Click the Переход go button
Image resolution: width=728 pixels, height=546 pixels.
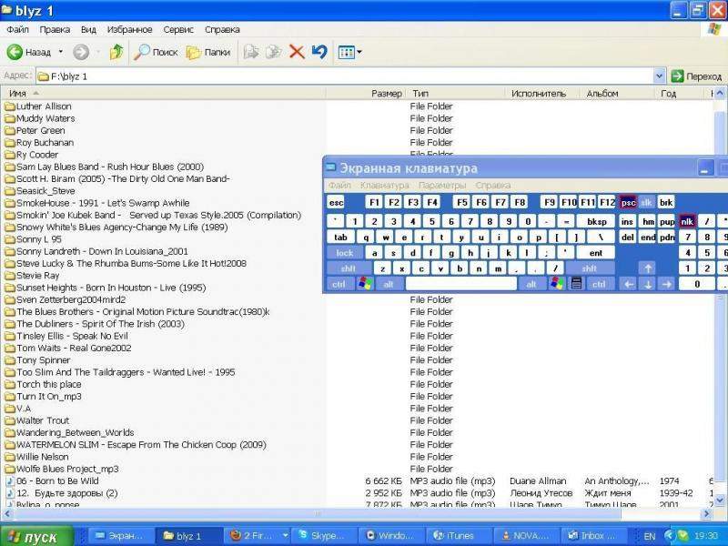[x=696, y=76]
